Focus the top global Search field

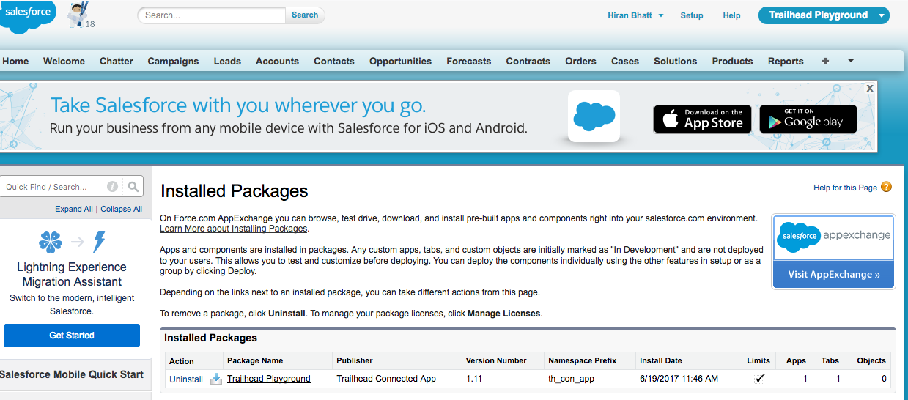[213, 15]
